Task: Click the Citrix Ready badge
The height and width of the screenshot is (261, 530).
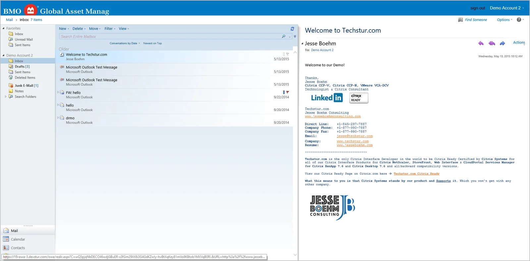Action: (359, 98)
